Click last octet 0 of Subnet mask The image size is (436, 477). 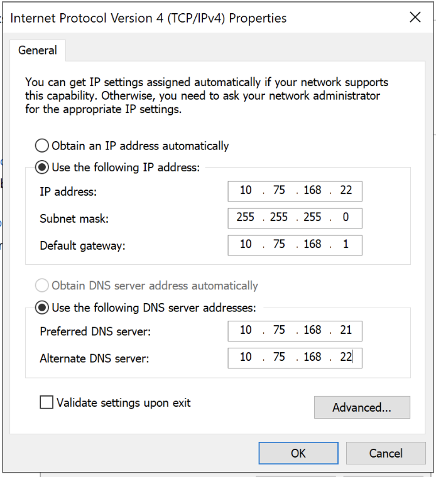(346, 217)
